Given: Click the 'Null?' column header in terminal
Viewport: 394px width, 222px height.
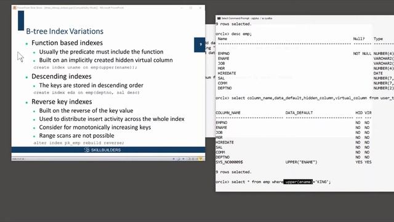Looking at the screenshot, I should (x=358, y=39).
